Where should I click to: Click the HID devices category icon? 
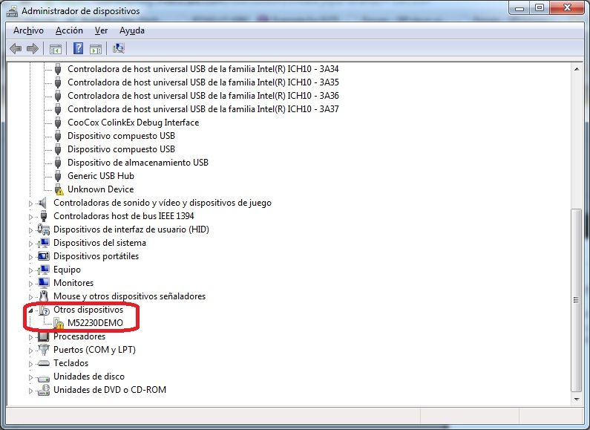pos(44,229)
